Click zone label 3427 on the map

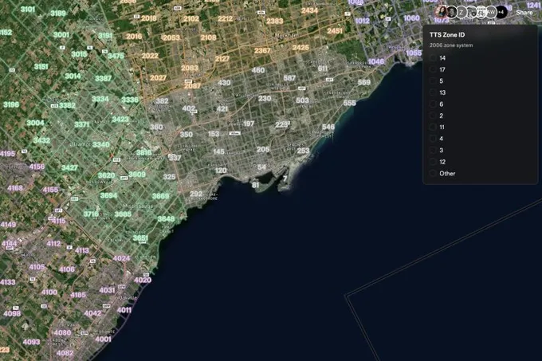click(x=69, y=168)
